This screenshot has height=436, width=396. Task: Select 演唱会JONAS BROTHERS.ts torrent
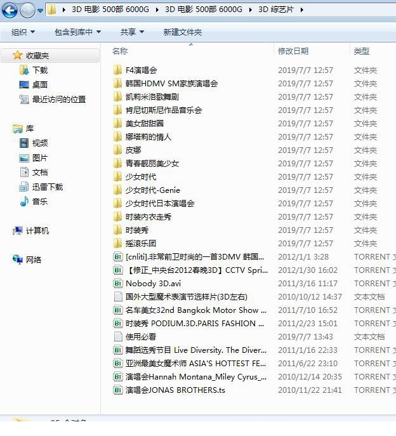(175, 390)
